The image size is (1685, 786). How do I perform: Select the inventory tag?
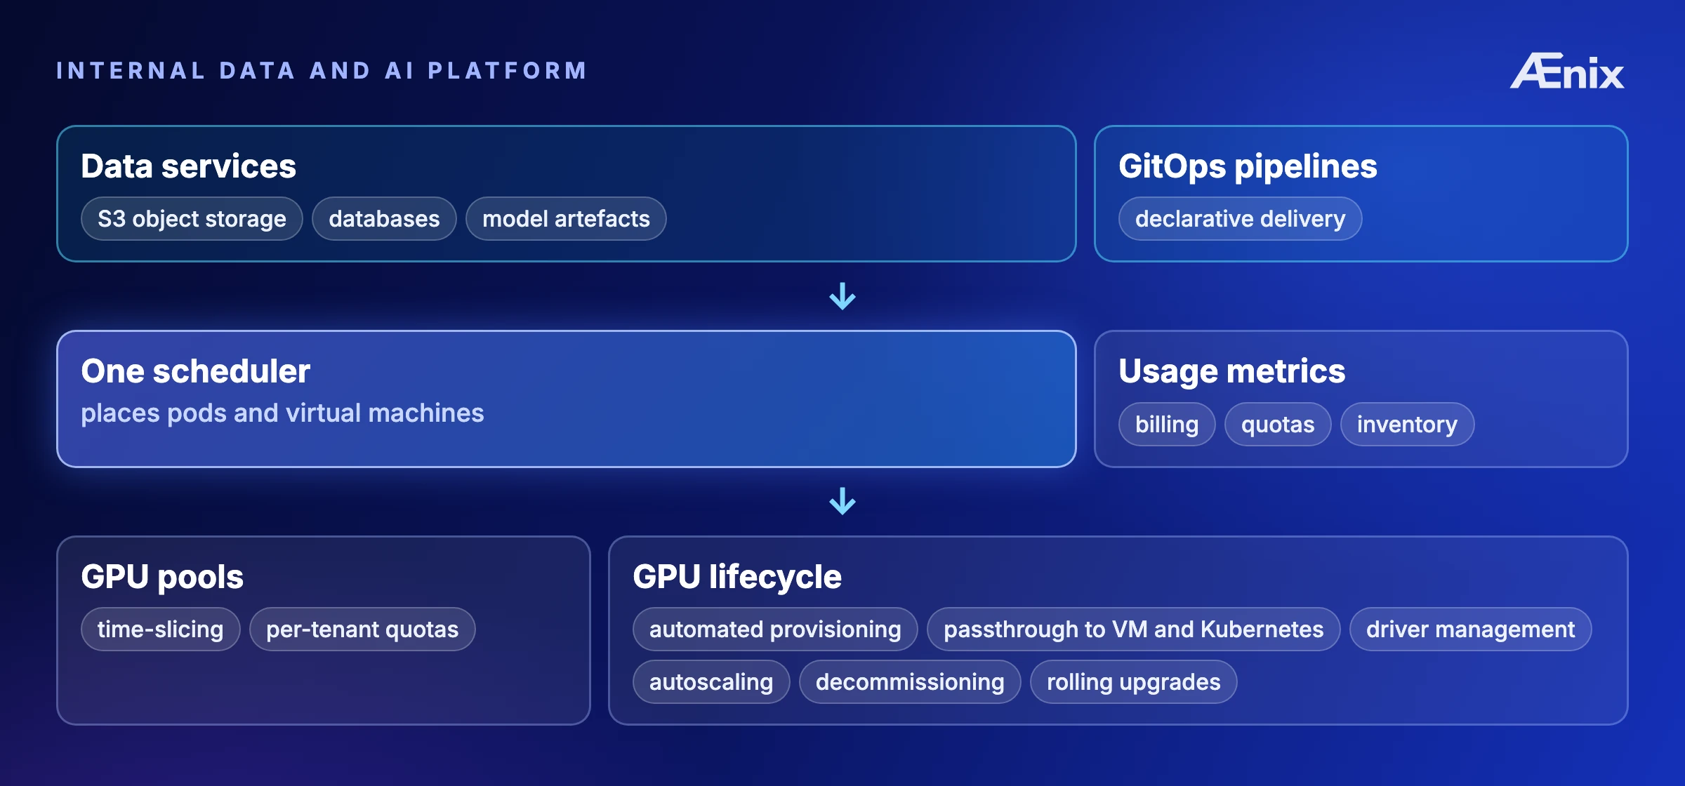[x=1407, y=425]
